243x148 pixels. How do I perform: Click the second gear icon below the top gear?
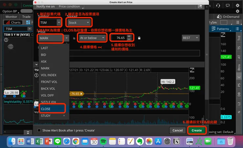[237, 11]
